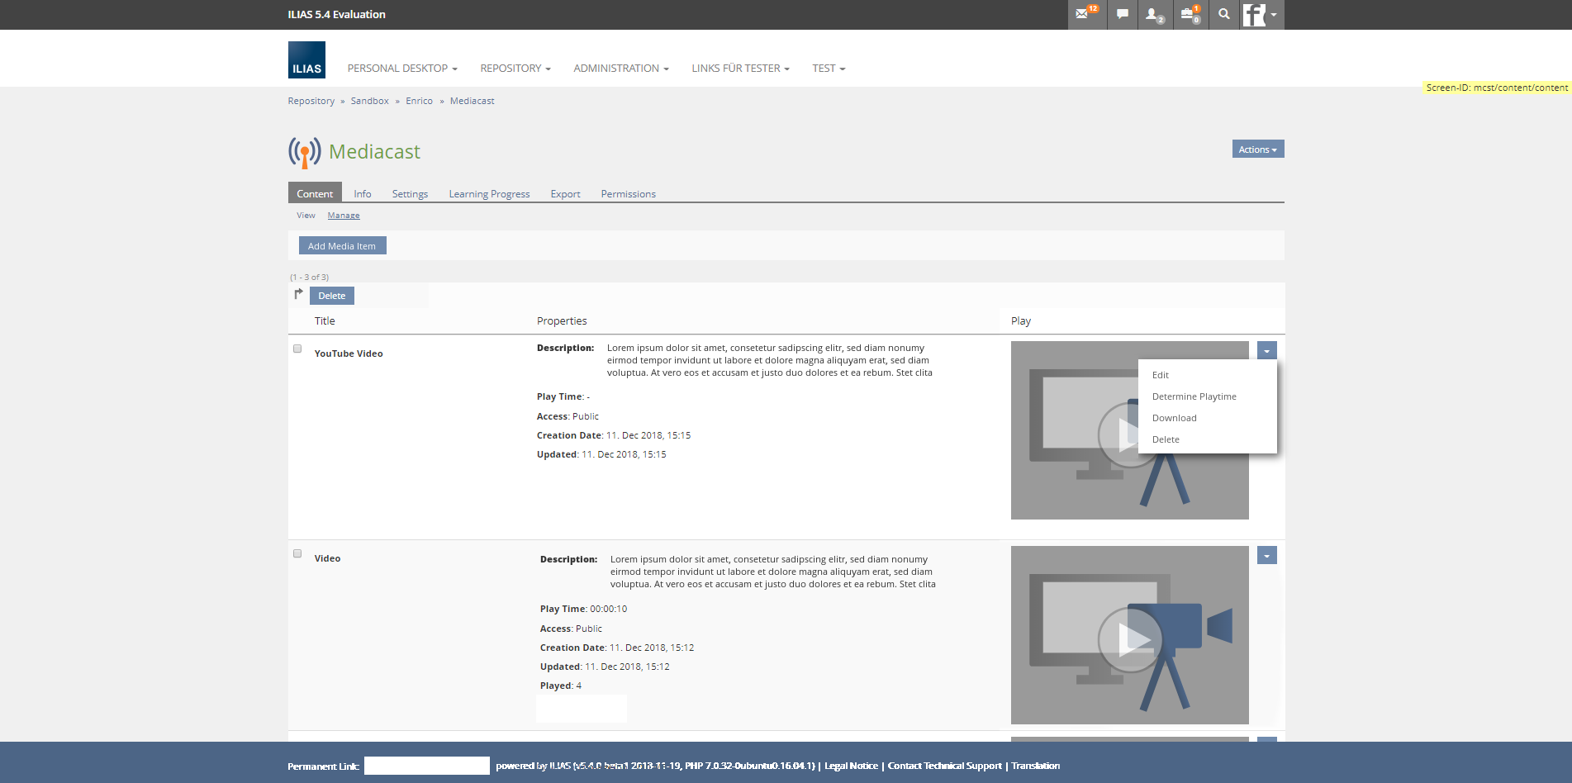Click the Mediacast broadcast icon
The height and width of the screenshot is (783, 1572).
[304, 153]
